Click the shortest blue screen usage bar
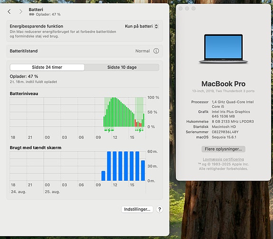The image size is (273, 239). click(x=103, y=176)
